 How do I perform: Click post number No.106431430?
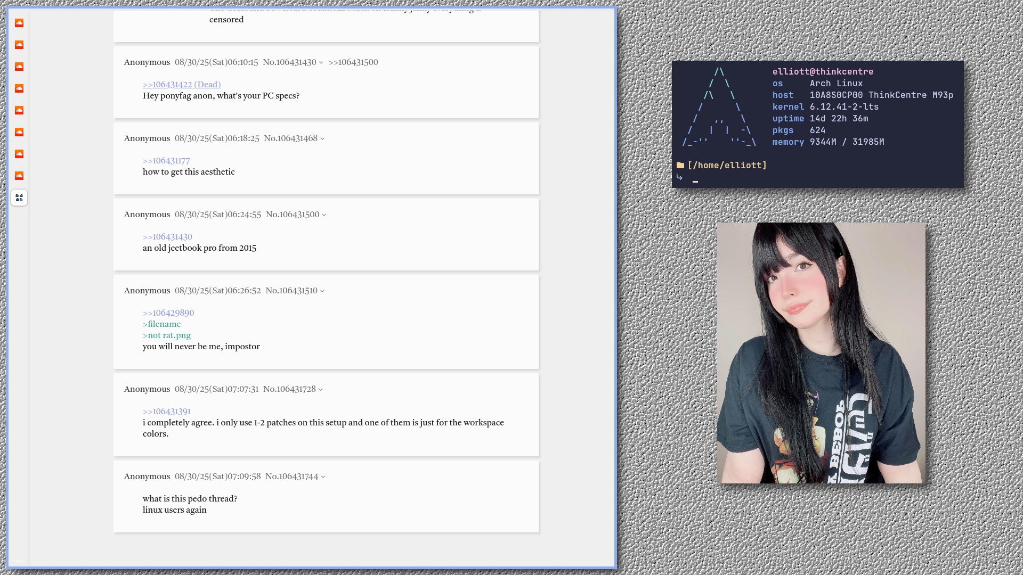(289, 62)
